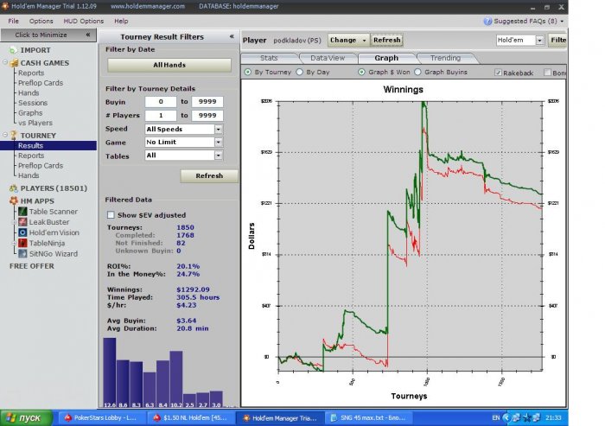Open Hold'em Vision app icon
The height and width of the screenshot is (426, 605).
pyautogui.click(x=22, y=232)
